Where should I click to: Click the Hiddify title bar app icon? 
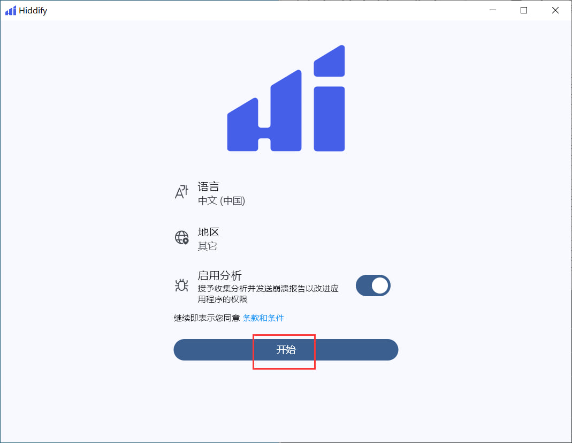[x=11, y=10]
